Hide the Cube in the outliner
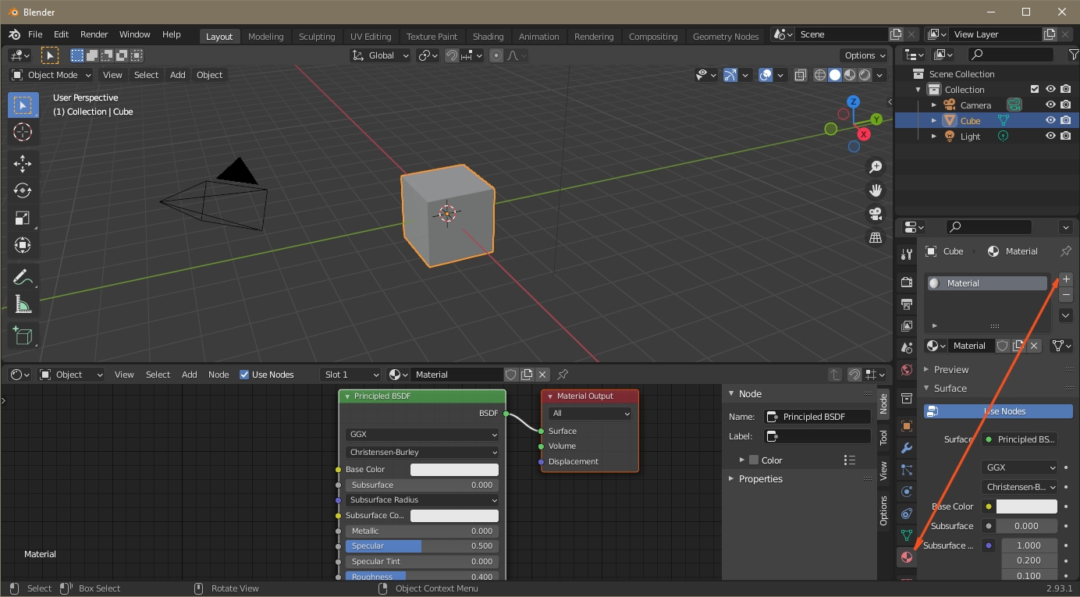The width and height of the screenshot is (1080, 597). pos(1050,120)
